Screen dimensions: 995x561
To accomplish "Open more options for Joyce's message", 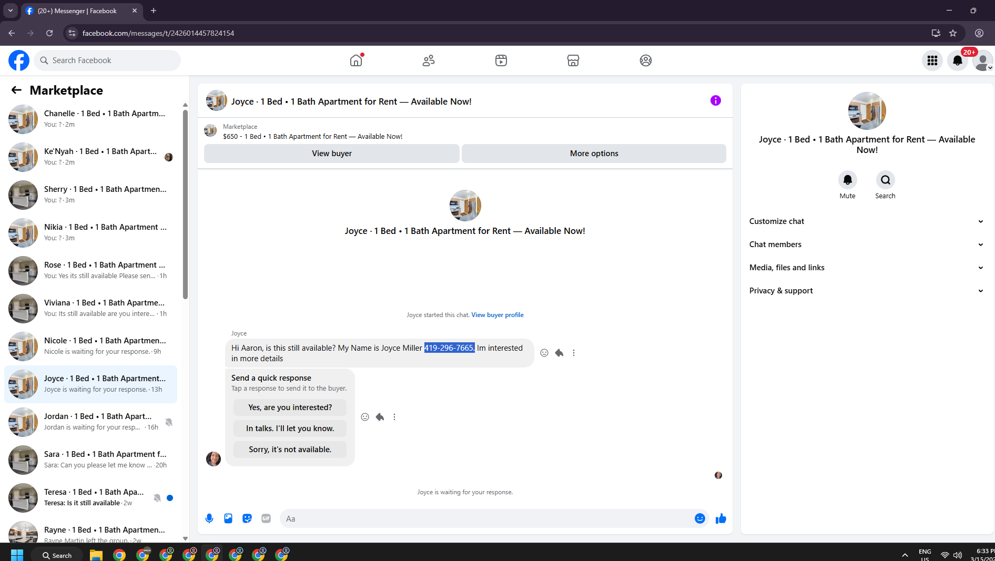I will [574, 353].
